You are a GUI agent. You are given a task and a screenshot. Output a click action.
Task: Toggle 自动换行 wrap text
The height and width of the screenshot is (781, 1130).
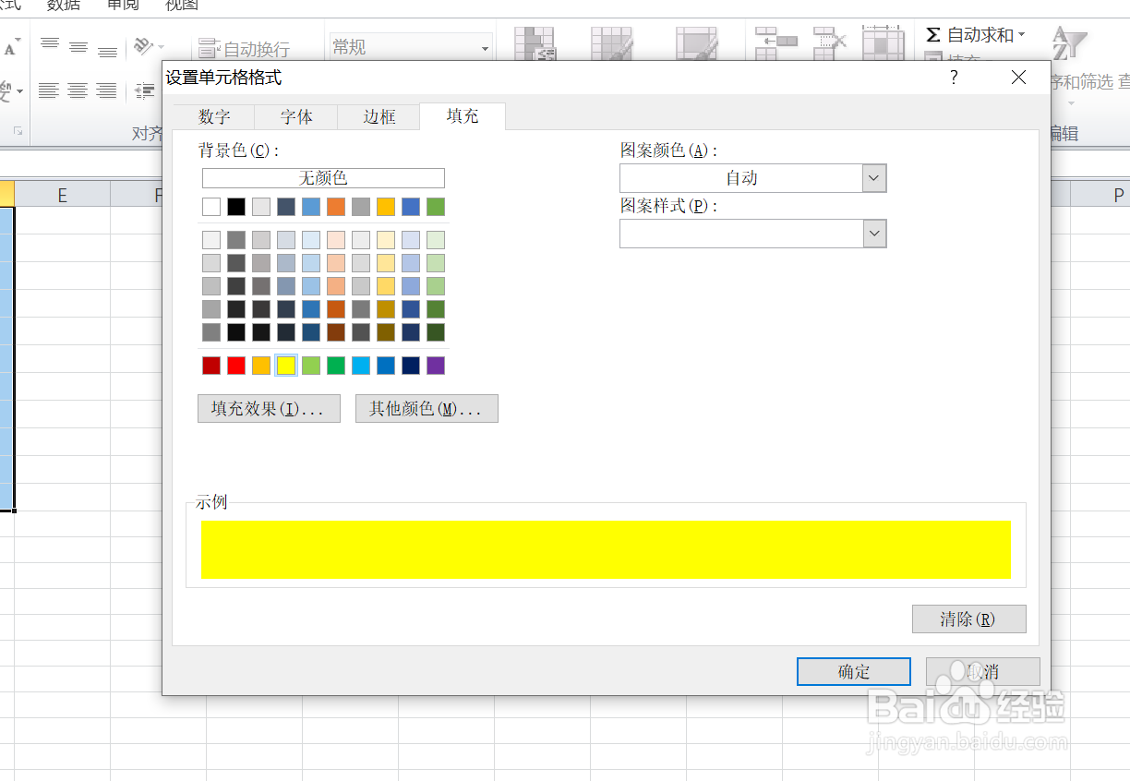click(245, 49)
